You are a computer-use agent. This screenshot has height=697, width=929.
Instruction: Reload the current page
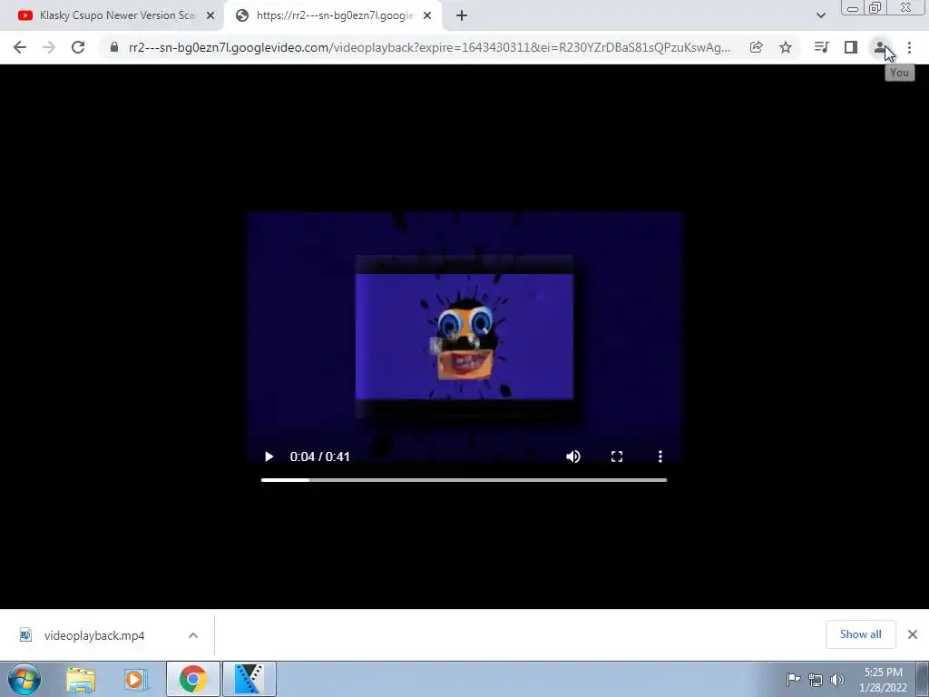(x=78, y=47)
